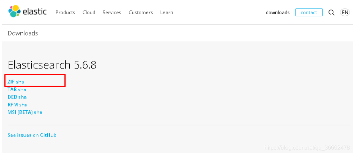
Task: Download the RPM package
Action: pos(13,104)
